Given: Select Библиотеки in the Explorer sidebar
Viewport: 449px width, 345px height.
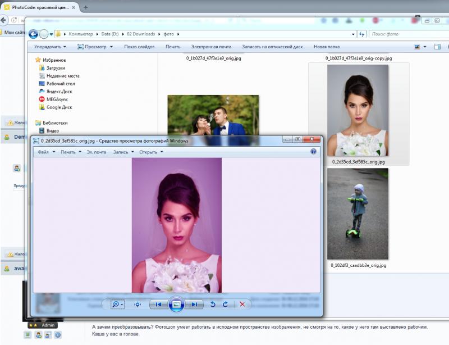Looking at the screenshot, I should (x=51, y=122).
